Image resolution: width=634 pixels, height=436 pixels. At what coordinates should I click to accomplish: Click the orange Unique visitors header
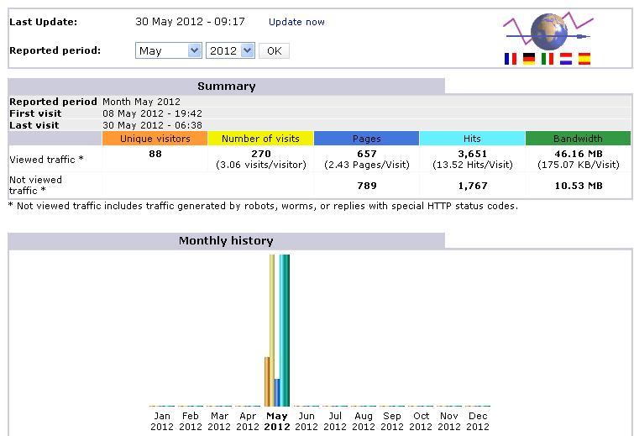point(155,139)
